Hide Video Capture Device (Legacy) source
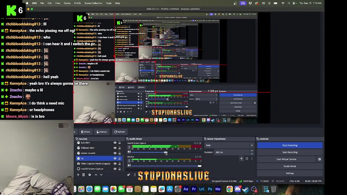This screenshot has width=347, height=195. [115, 164]
